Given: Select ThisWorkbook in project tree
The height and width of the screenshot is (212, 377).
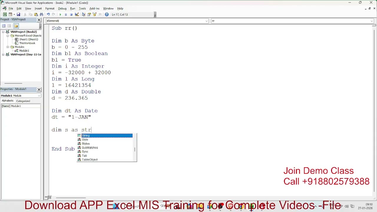Looking at the screenshot, I should pos(27,43).
